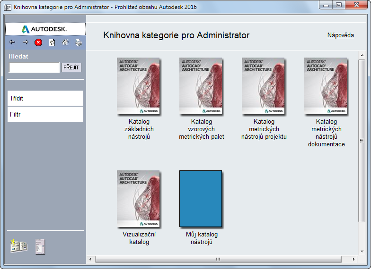Open the Katalog metrických nástrojů projektu thumbnail
The width and height of the screenshot is (371, 269).
coord(264,86)
